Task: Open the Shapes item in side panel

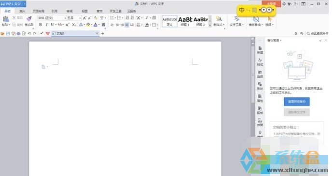Action: [260, 86]
